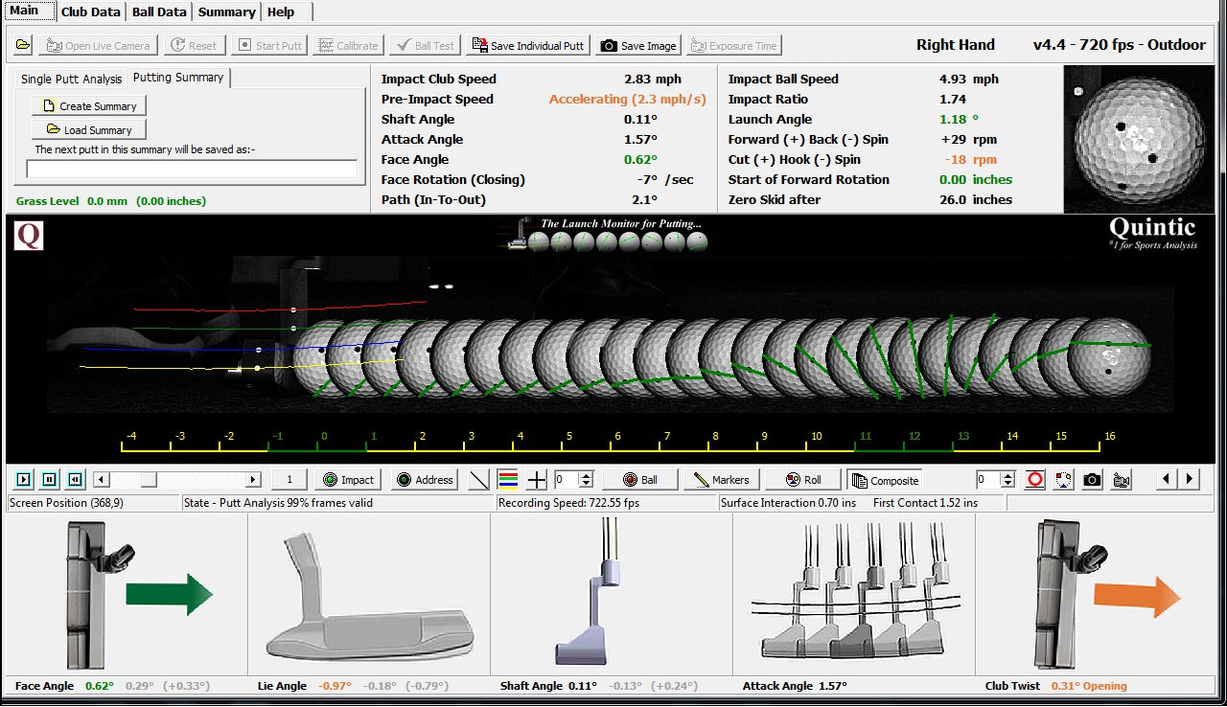The height and width of the screenshot is (707, 1227).
Task: Click the spinner arrows beside the red circle
Action: point(1007,480)
